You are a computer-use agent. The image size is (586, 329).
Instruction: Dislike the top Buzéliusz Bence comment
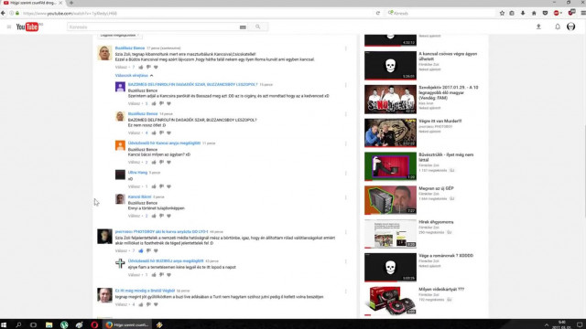(x=148, y=67)
